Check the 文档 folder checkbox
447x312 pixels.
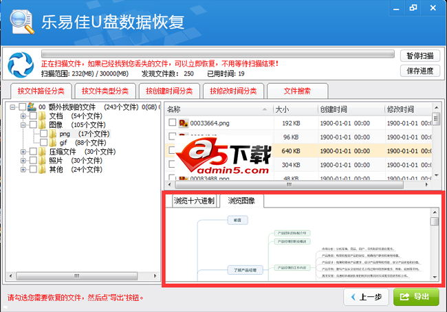coord(33,116)
